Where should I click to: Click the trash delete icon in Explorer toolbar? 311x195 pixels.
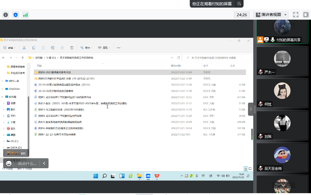coord(72,48)
